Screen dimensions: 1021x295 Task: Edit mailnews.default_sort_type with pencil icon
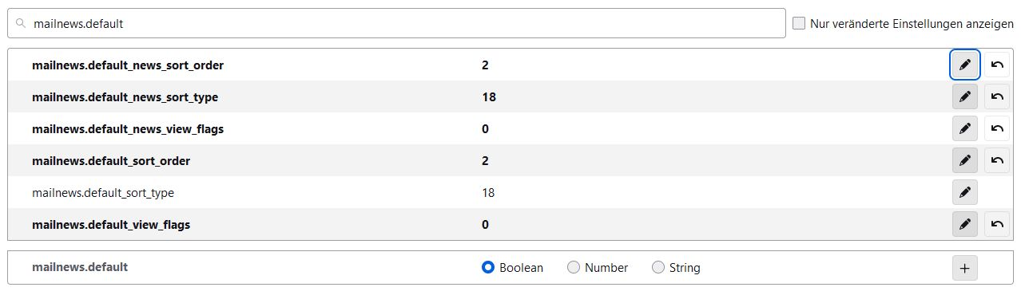pyautogui.click(x=965, y=192)
